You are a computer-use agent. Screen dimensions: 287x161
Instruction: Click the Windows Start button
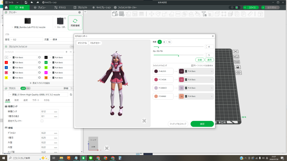click(x=3, y=158)
